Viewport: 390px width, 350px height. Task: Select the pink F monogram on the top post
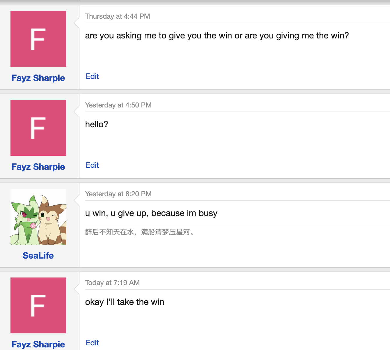coord(38,39)
